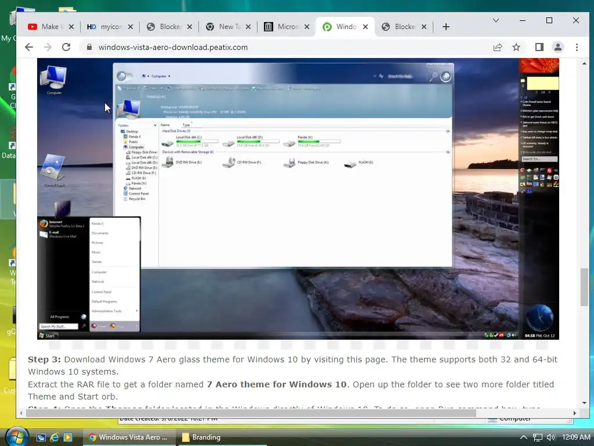Open the Windows Start orb
This screenshot has width=594, height=446.
coord(17,437)
